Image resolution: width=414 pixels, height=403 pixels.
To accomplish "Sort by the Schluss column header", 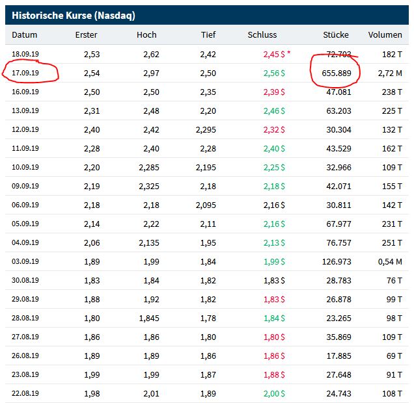I will tap(262, 35).
